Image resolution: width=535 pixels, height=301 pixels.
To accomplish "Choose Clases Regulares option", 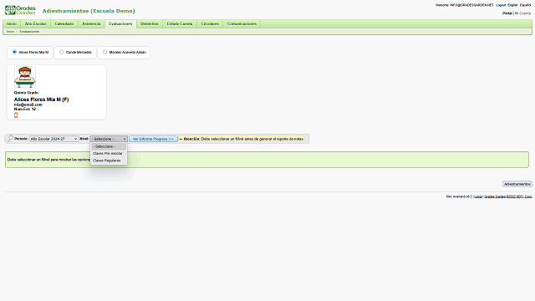I will point(109,161).
